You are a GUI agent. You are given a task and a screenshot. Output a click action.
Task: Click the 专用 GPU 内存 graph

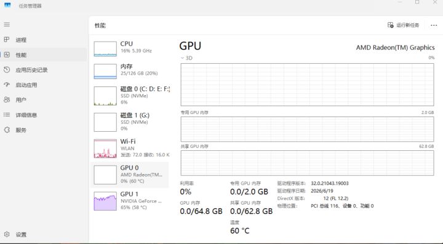point(307,129)
